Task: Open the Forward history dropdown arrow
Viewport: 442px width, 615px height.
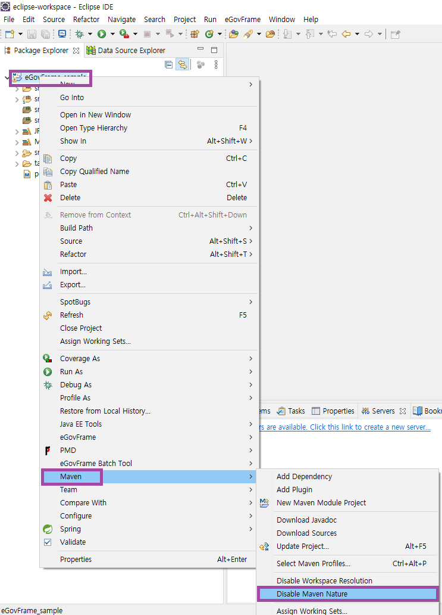Action: (x=380, y=34)
